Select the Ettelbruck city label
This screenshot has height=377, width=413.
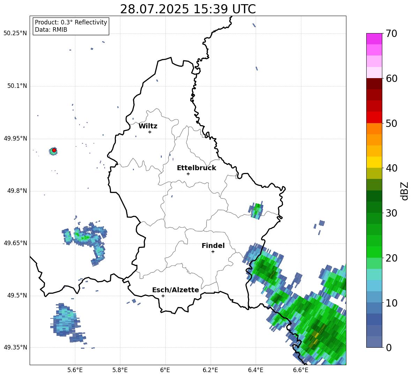[196, 168]
